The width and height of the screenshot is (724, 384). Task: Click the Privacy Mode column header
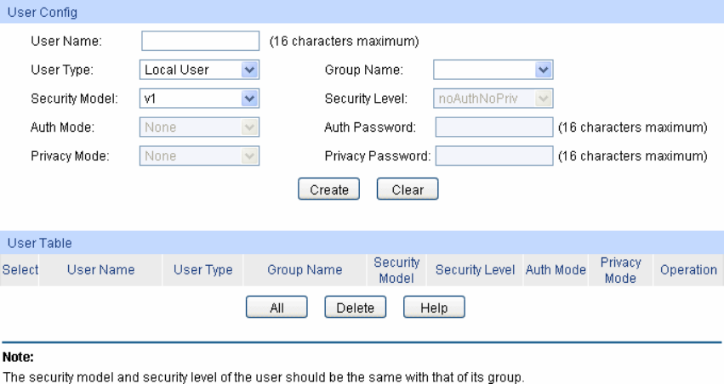pos(620,270)
